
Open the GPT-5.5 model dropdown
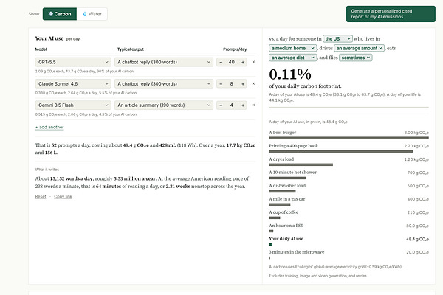73,62
